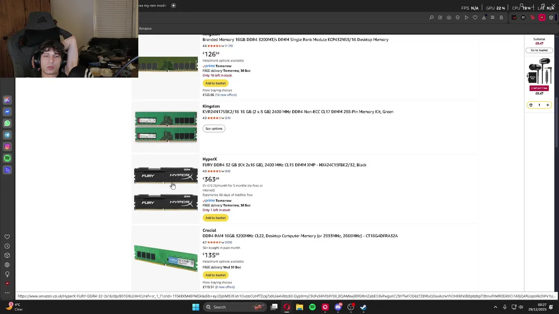Image resolution: width=559 pixels, height=314 pixels.
Task: Take a snapshot with camera icon
Action: click(449, 17)
